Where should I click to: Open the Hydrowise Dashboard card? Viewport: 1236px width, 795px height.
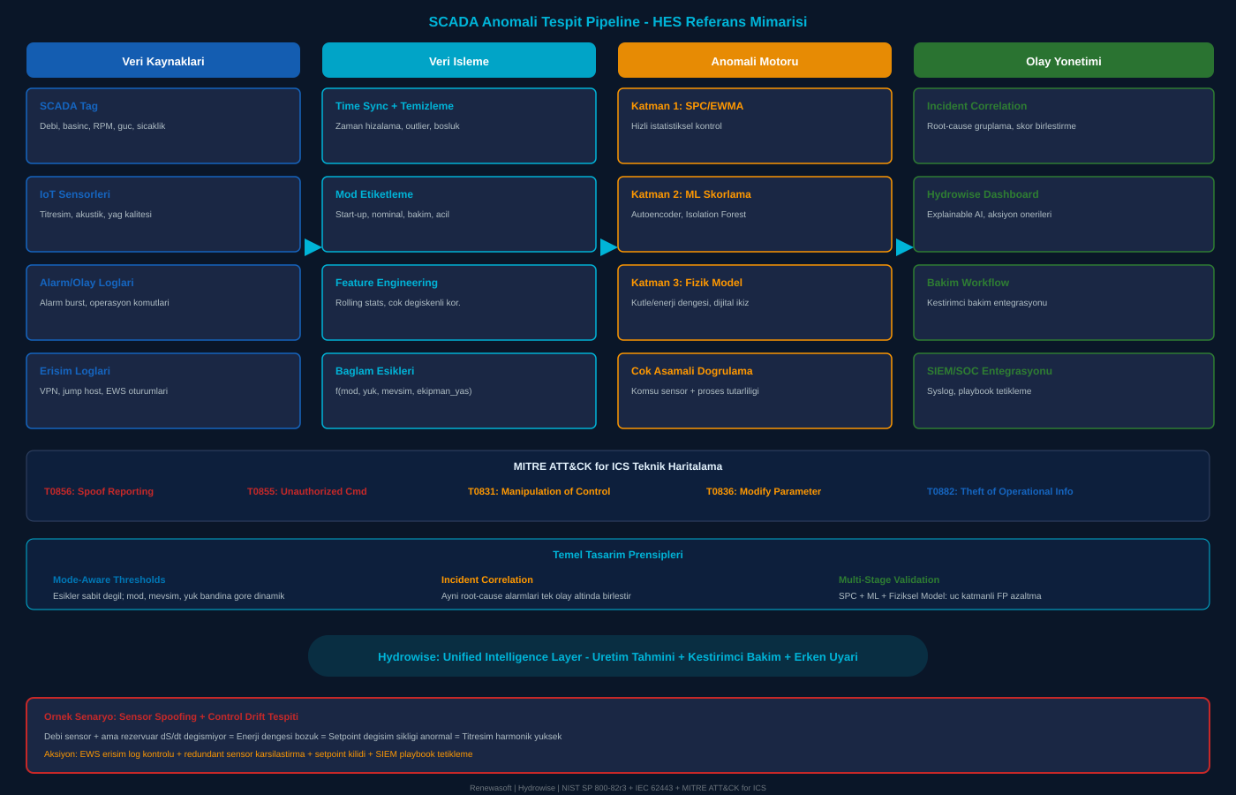click(x=1064, y=214)
